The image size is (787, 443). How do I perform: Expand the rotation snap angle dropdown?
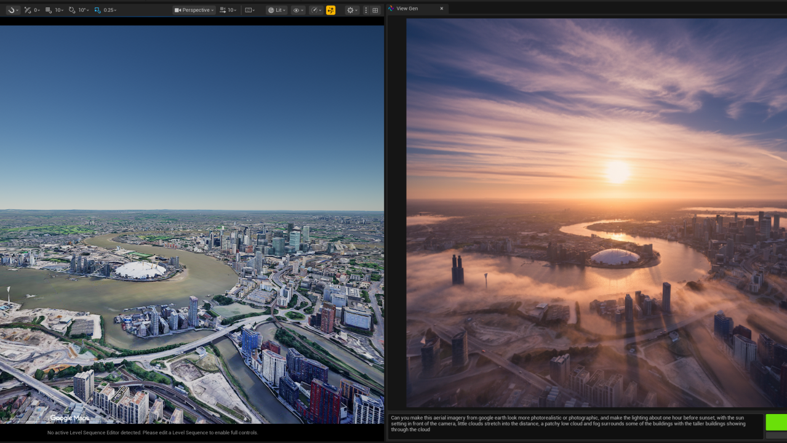point(83,10)
